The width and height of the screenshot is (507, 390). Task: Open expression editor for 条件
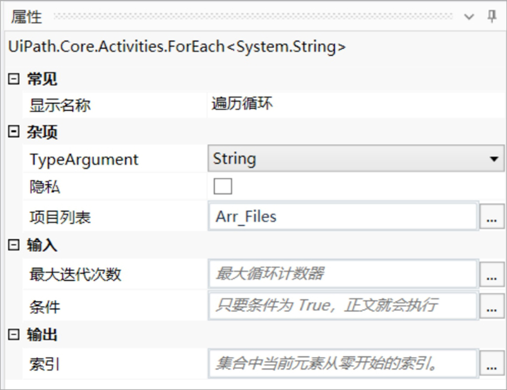(492, 306)
